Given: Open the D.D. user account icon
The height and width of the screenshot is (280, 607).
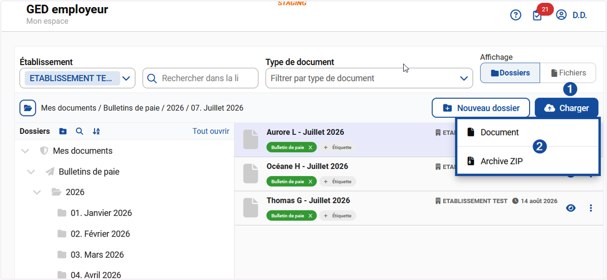Looking at the screenshot, I should pos(561,15).
